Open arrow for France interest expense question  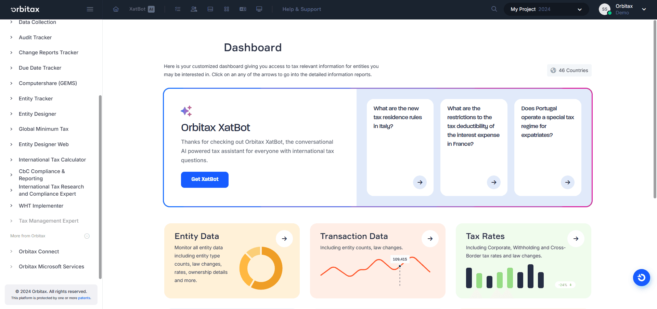coord(494,182)
